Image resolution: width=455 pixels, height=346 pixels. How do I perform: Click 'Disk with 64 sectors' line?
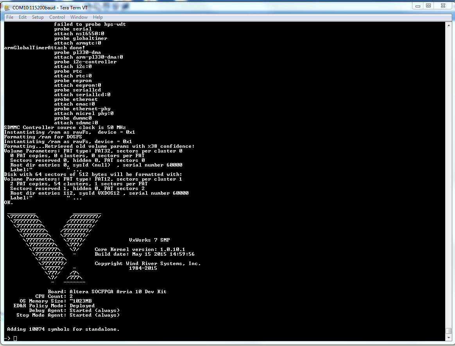93,174
